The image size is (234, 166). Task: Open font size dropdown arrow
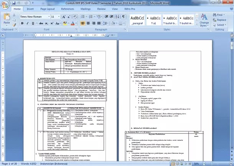click(59, 16)
